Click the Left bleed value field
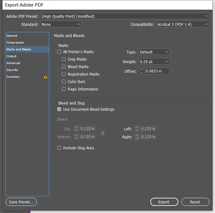Screen dimensions: 215x213 pos(148,129)
